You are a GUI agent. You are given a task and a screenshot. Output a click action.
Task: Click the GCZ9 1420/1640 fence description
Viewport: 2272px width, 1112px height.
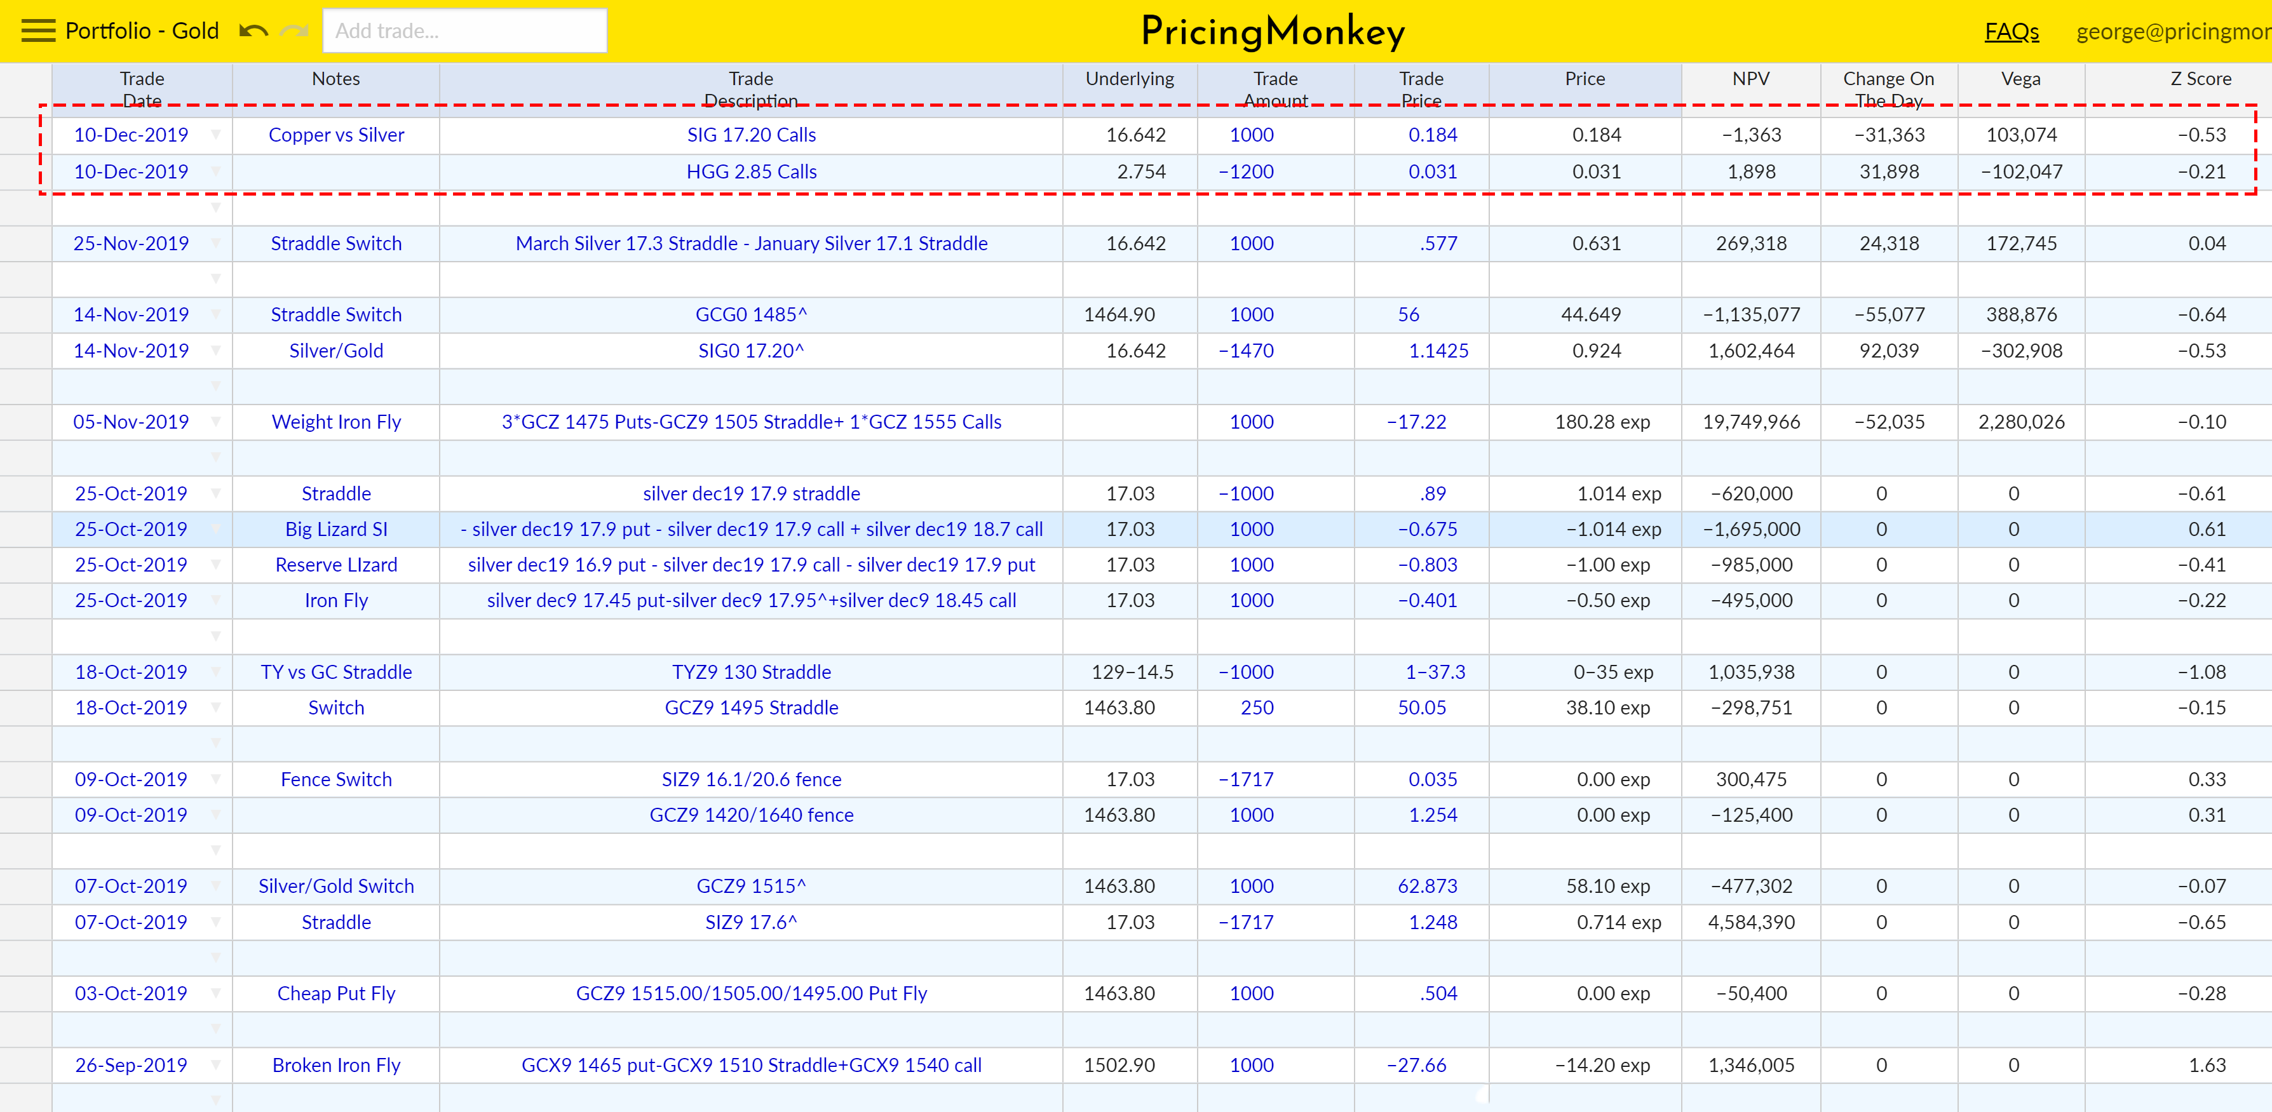click(752, 815)
